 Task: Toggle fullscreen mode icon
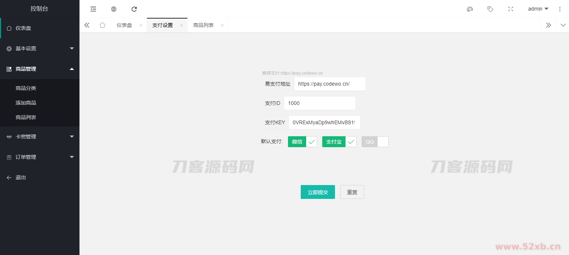pyautogui.click(x=511, y=9)
